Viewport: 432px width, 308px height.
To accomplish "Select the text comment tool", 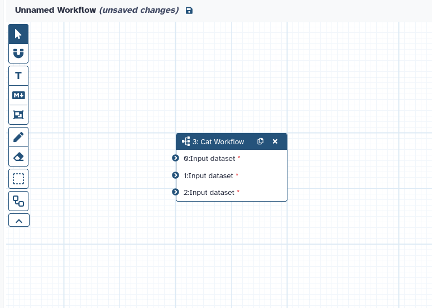I will coord(18,76).
